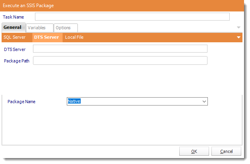Open the Options tab
Image resolution: width=250 pixels, height=164 pixels.
coord(66,28)
